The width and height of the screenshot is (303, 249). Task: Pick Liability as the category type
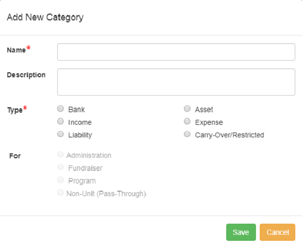click(x=61, y=134)
